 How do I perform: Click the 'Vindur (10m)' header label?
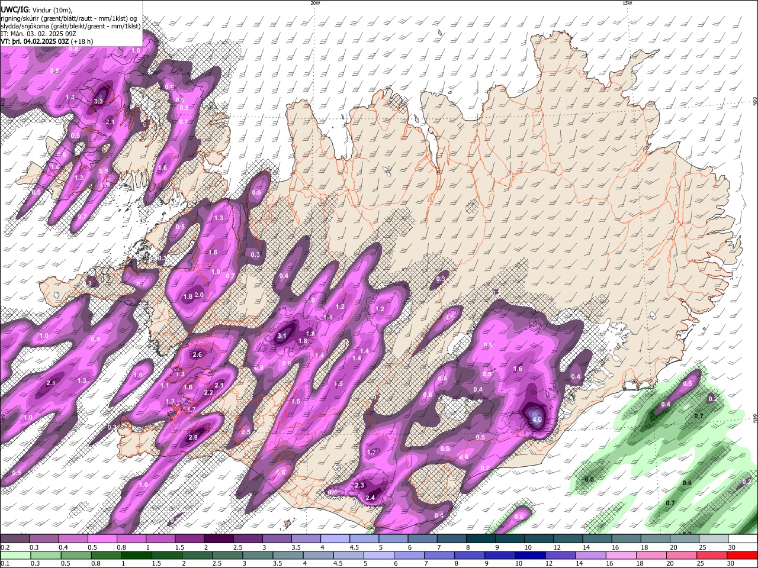[x=53, y=9]
